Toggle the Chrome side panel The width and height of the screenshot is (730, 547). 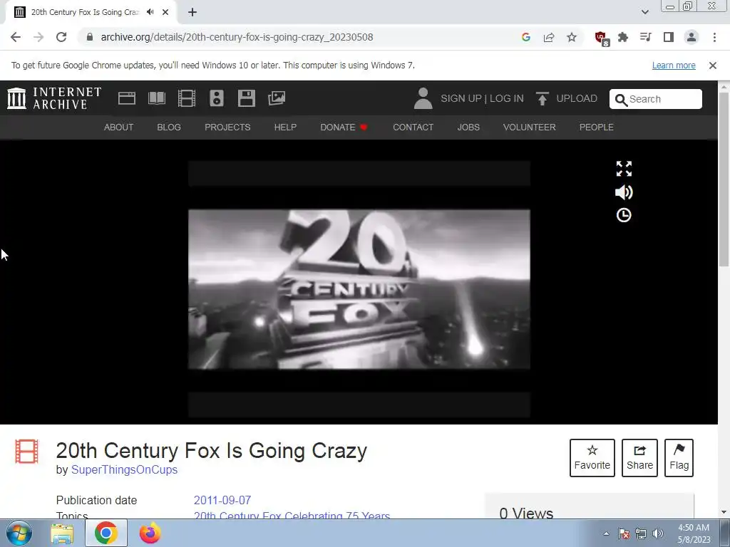(669, 37)
